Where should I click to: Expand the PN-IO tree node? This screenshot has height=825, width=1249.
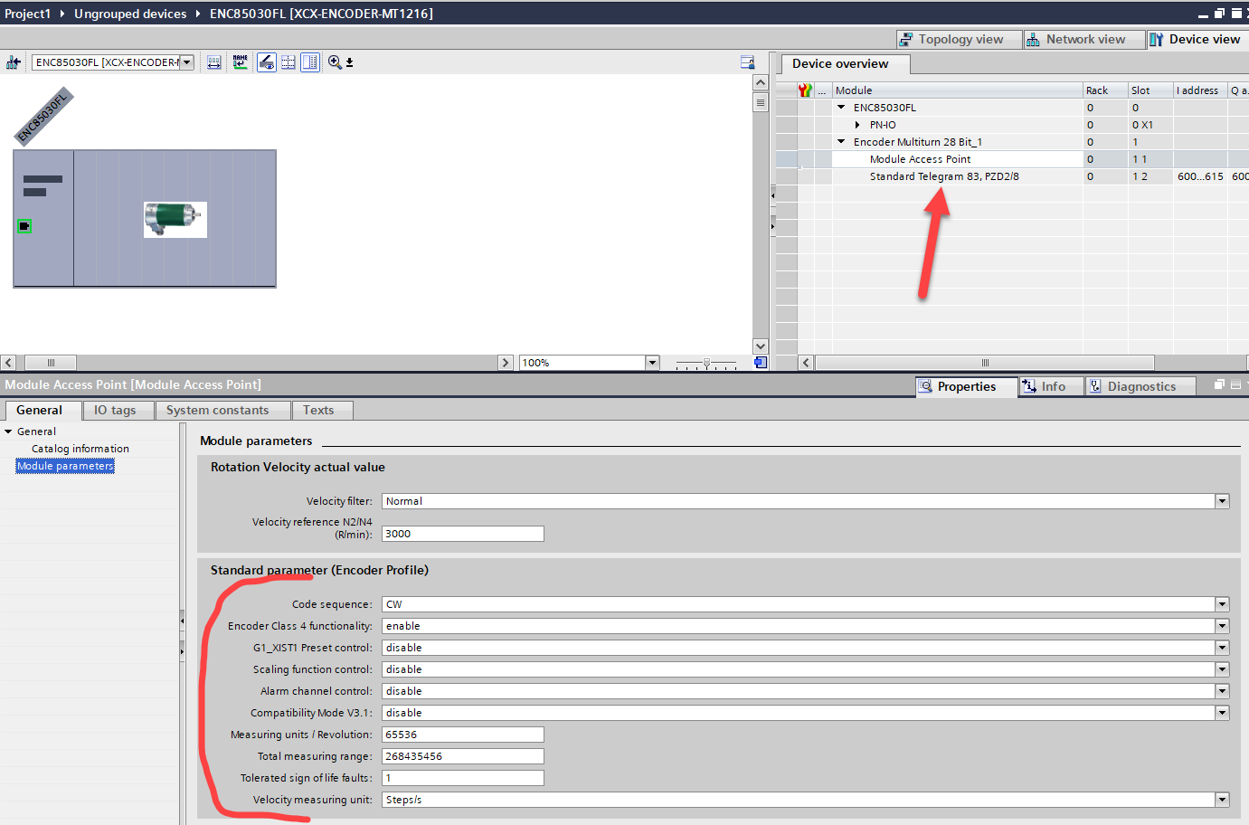tap(857, 125)
